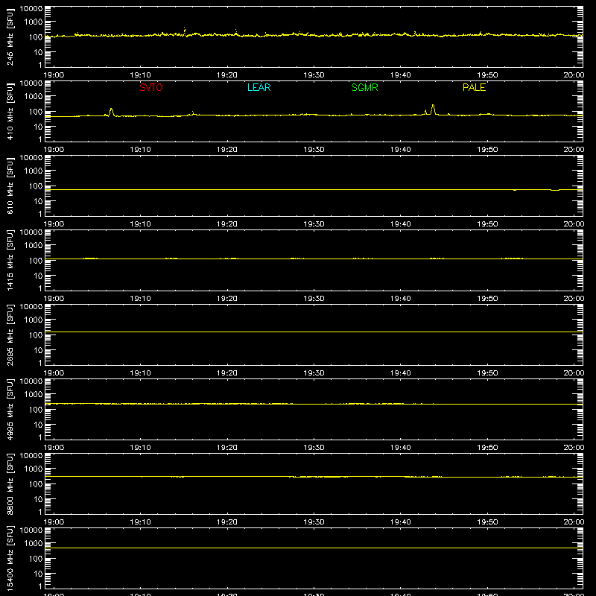
Task: Click 19:30 tick label under 245 MHz plot
Action: pos(314,75)
